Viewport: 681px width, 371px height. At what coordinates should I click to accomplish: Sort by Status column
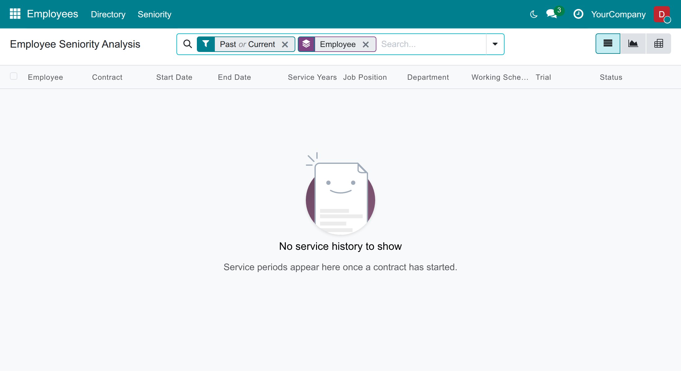(x=611, y=77)
